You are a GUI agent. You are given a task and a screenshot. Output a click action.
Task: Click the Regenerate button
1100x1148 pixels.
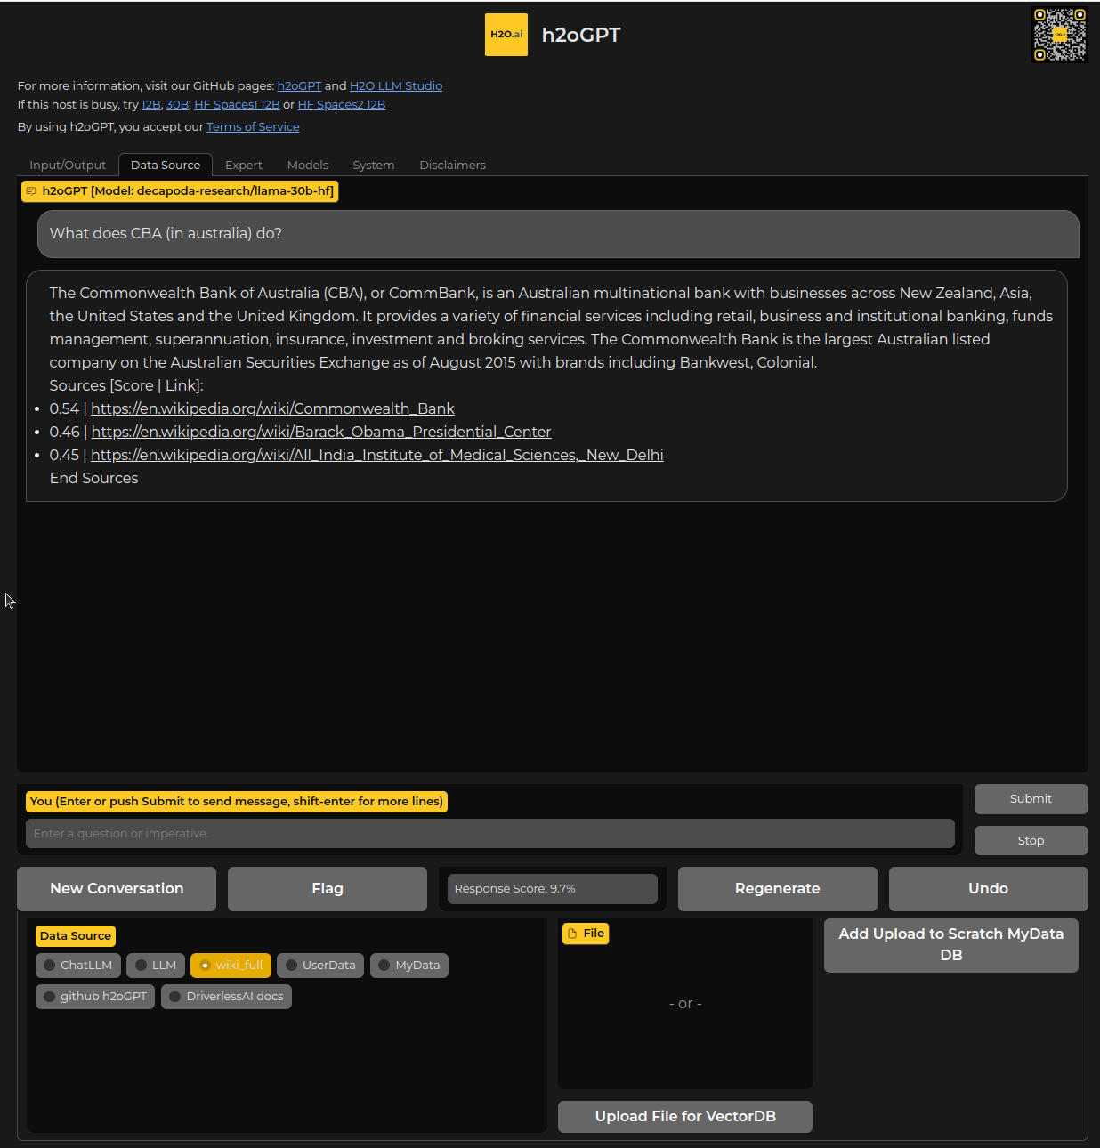tap(777, 888)
